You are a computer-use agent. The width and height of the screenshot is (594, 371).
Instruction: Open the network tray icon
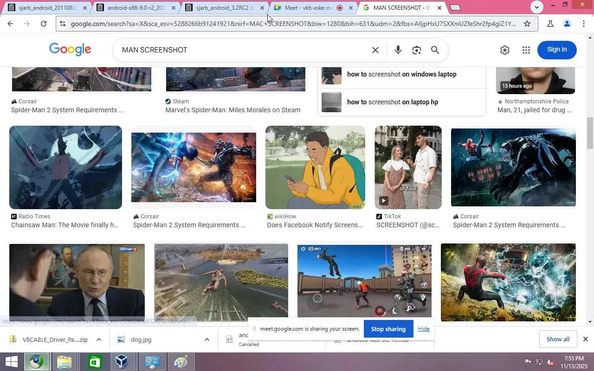539,362
